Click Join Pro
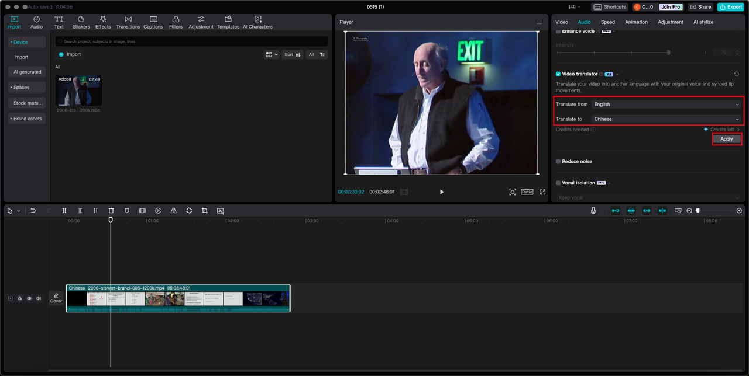The image size is (749, 376). [x=670, y=7]
